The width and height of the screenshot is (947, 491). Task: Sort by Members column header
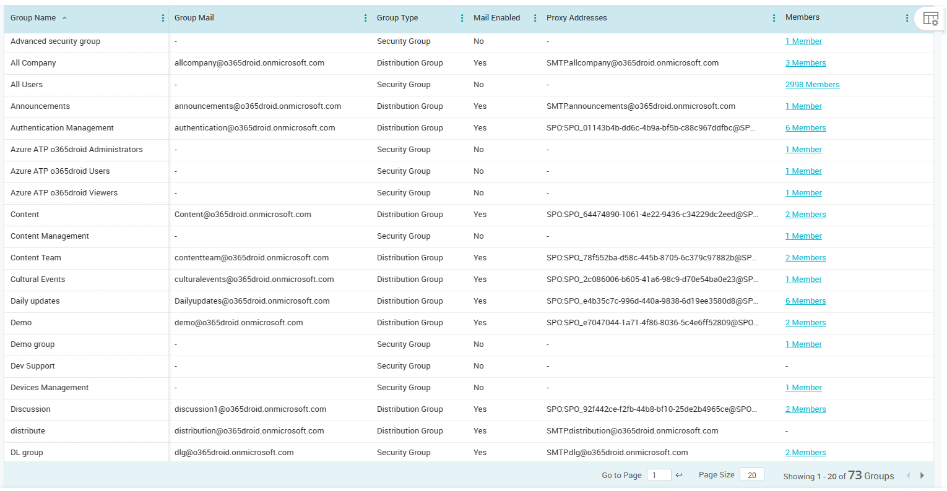pos(802,17)
